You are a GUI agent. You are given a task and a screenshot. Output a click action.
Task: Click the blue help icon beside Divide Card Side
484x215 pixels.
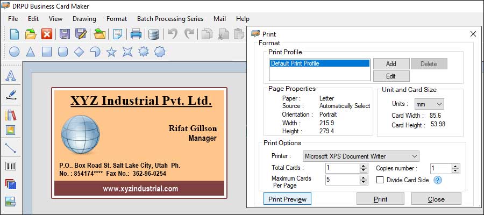coord(438,180)
